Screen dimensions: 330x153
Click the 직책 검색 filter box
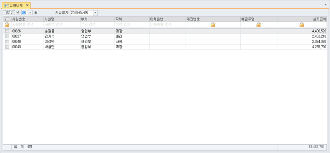tap(132, 25)
